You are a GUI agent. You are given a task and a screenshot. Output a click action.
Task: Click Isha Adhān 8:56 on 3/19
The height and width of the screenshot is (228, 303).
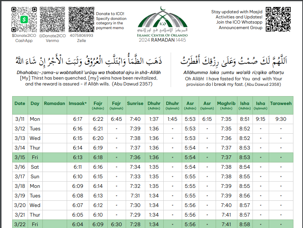click(x=245, y=196)
